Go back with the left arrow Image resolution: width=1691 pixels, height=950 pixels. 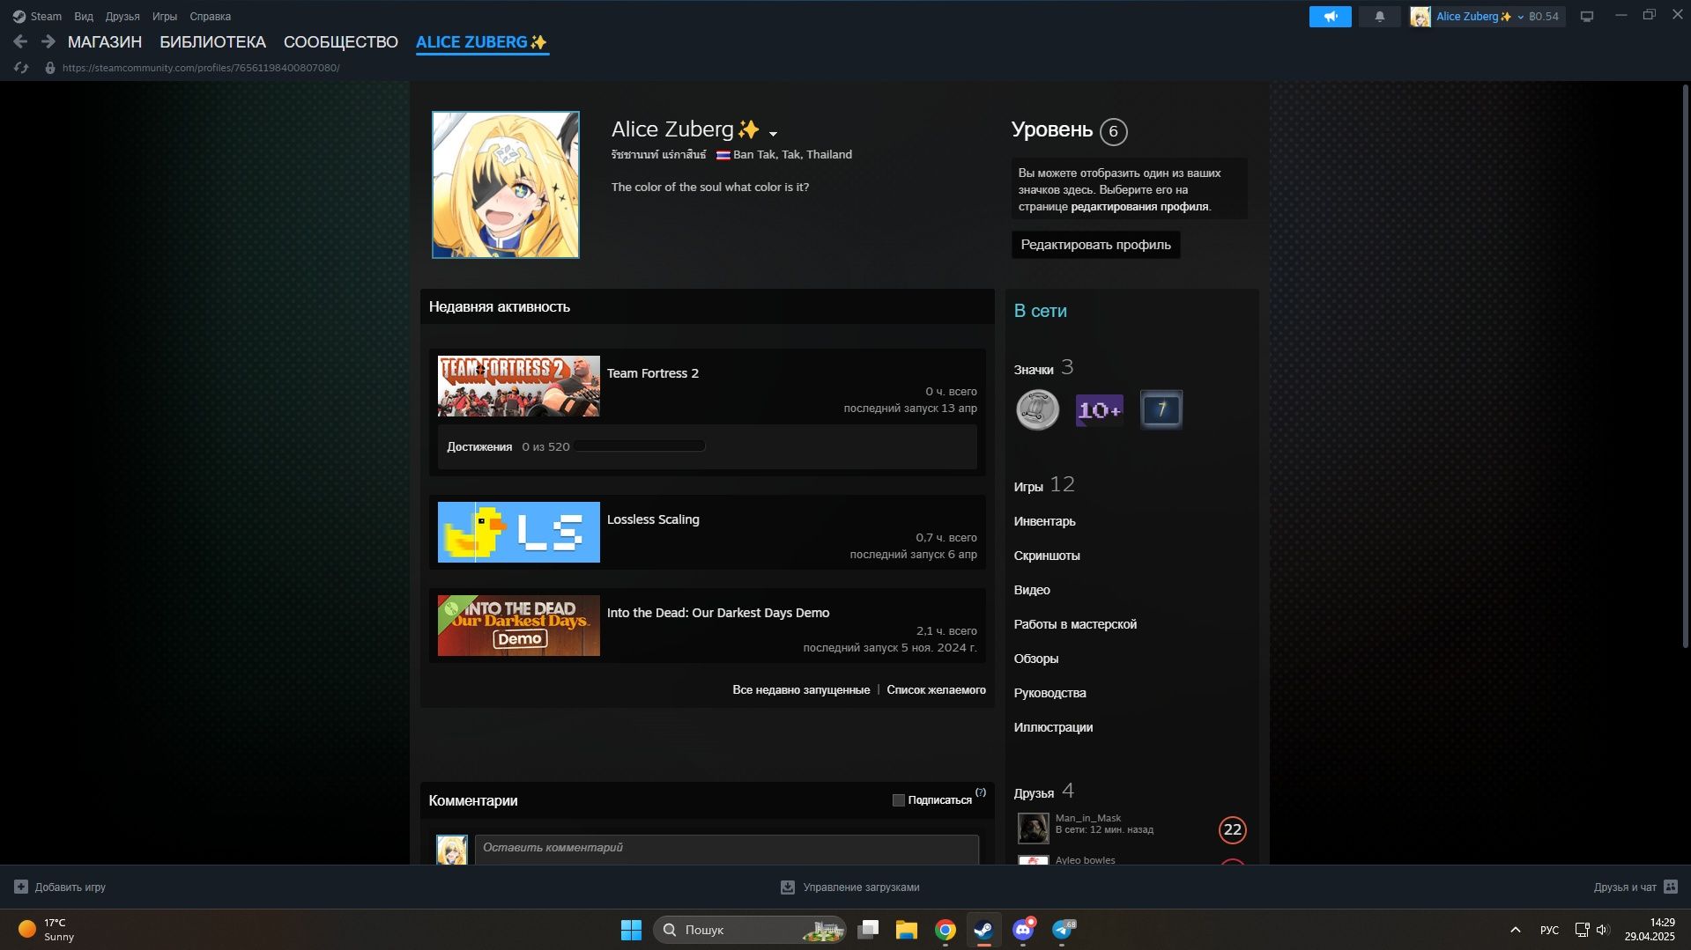coord(20,41)
